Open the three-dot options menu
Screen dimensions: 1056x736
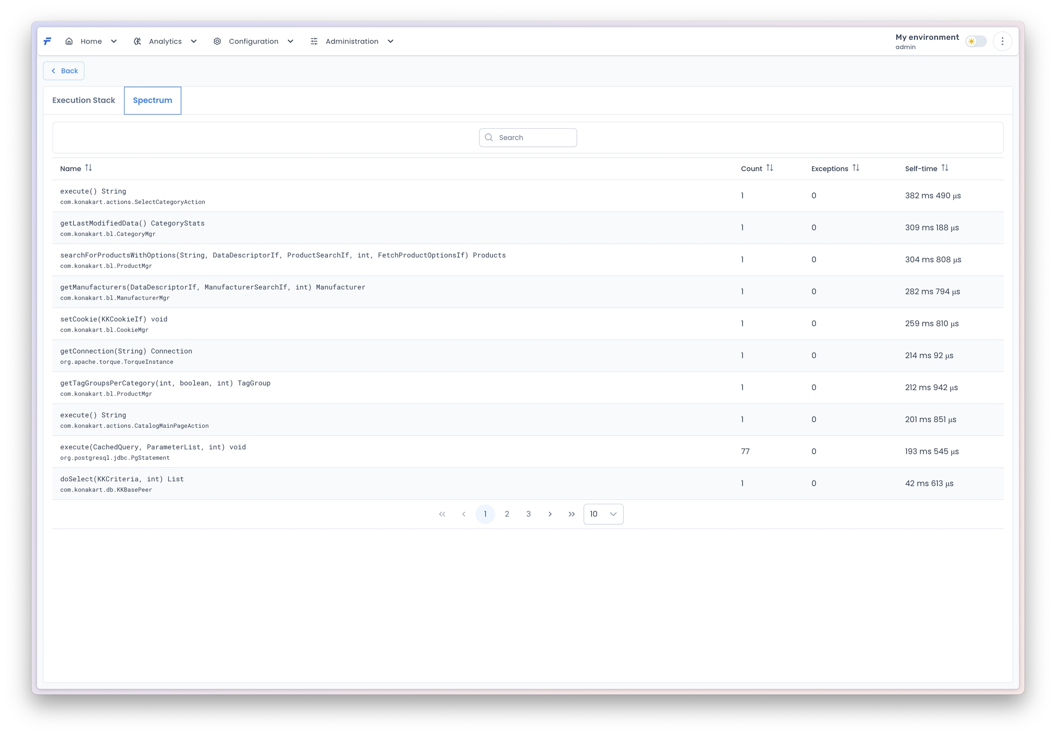[x=1002, y=41]
